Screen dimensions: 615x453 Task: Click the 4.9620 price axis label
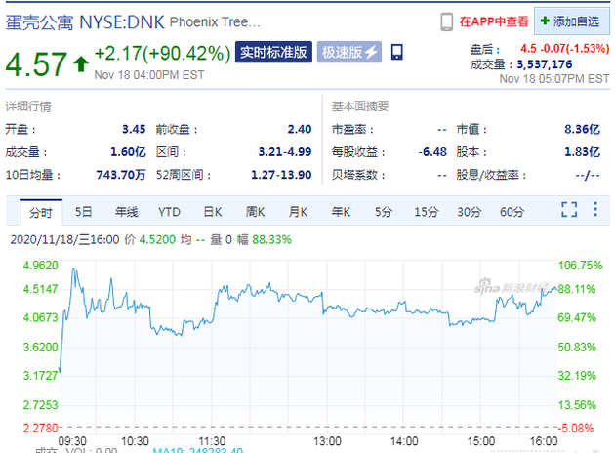click(x=40, y=266)
